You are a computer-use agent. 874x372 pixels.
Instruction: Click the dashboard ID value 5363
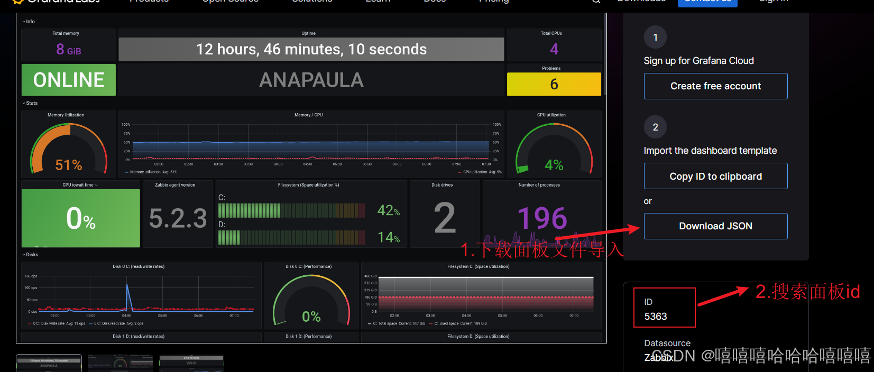point(656,317)
